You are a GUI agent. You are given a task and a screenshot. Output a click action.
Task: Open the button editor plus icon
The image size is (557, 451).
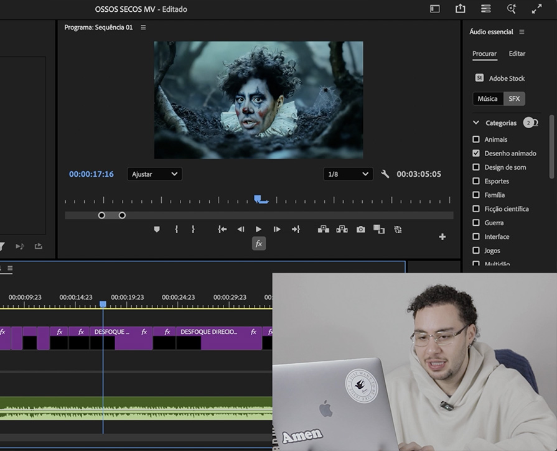(x=442, y=237)
